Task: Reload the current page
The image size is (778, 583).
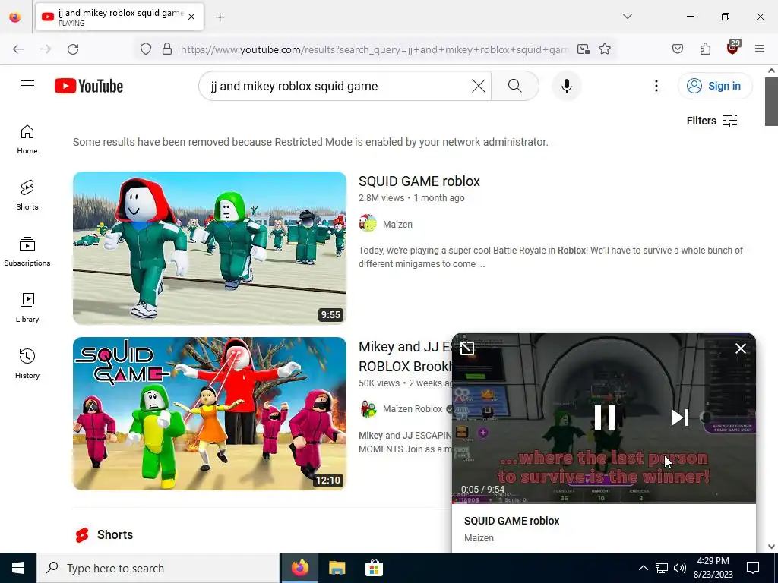Action: (x=73, y=49)
